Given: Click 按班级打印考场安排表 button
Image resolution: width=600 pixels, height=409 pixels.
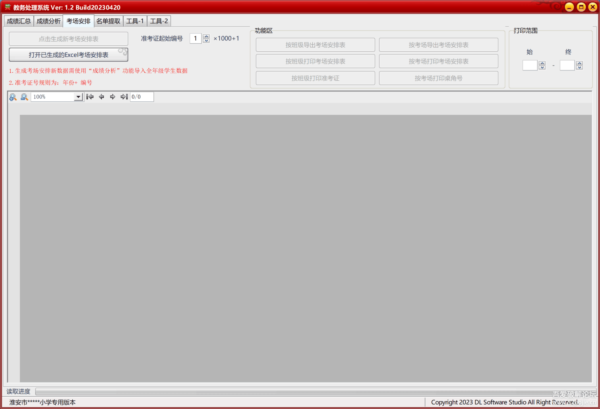Looking at the screenshot, I should point(315,61).
